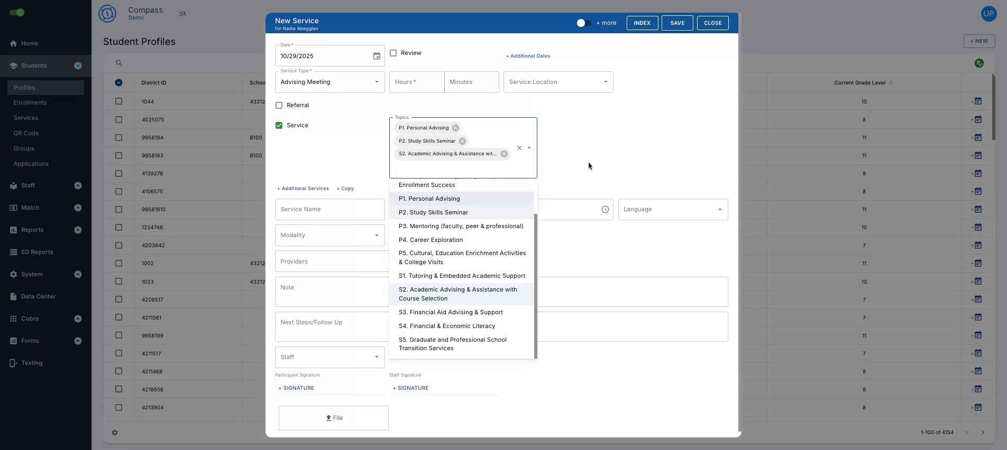The height and width of the screenshot is (450, 1007).
Task: Open the Language dropdown
Action: click(672, 210)
